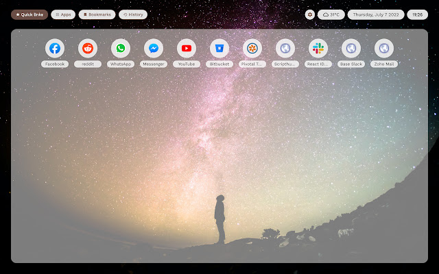439x274 pixels.
Task: Open the Facebook quick link icon
Action: (55, 49)
